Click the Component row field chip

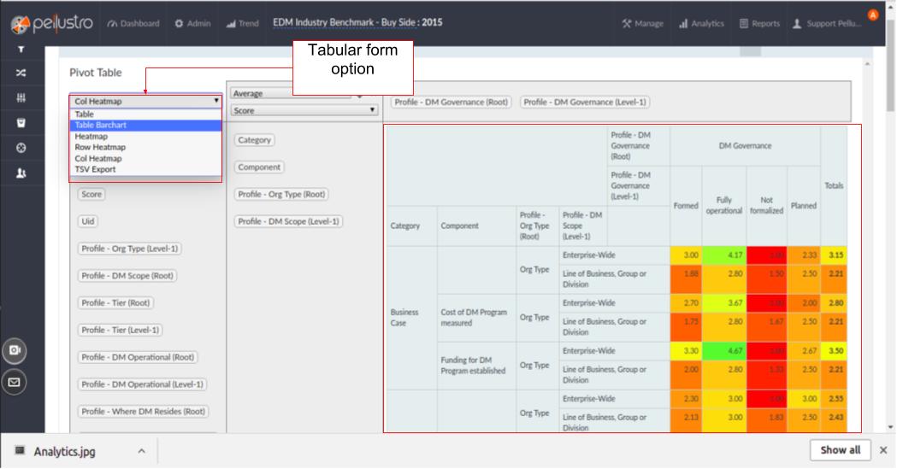pos(259,167)
